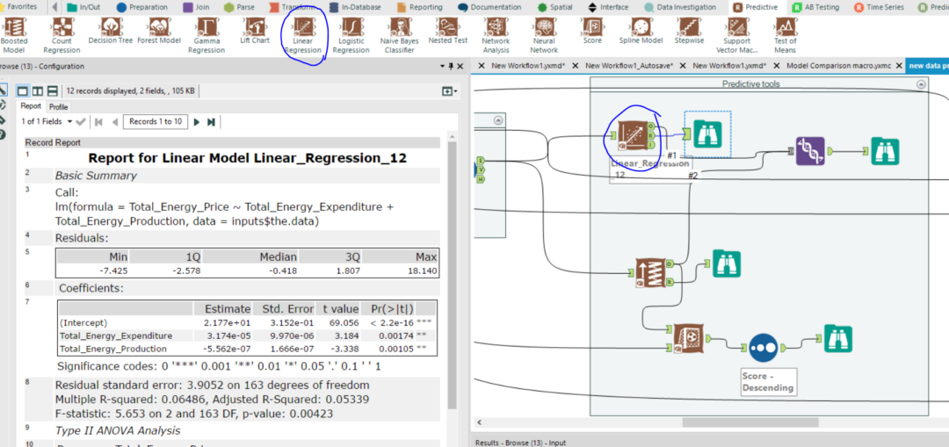Choose the Logistic Regression tool
The width and height of the screenshot is (949, 447).
[x=351, y=36]
